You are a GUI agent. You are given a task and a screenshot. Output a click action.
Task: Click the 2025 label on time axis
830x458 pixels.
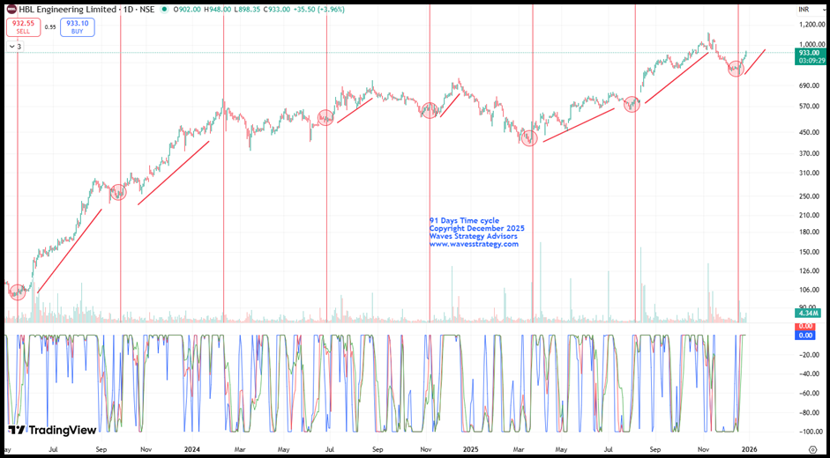(469, 449)
